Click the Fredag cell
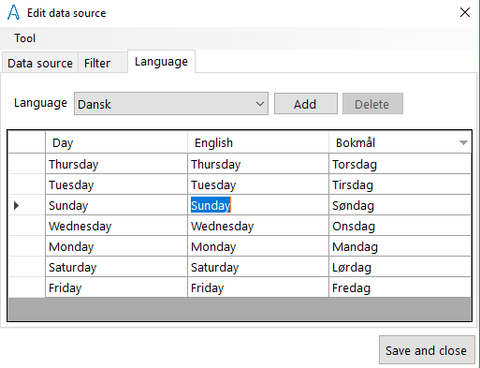The height and width of the screenshot is (368, 480). [400, 287]
